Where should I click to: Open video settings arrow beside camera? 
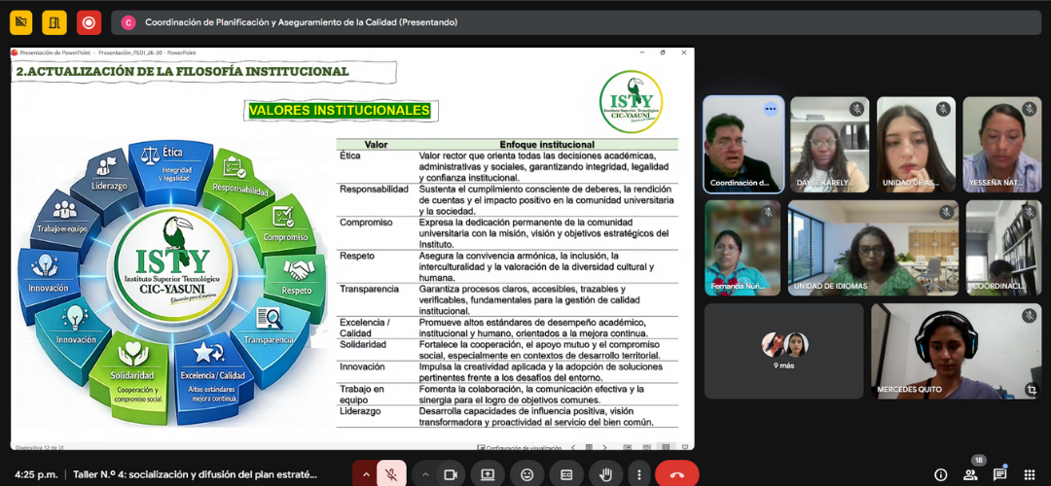tap(424, 474)
